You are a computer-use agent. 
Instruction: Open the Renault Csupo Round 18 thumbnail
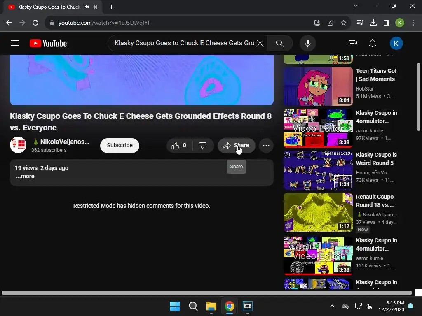tap(318, 212)
